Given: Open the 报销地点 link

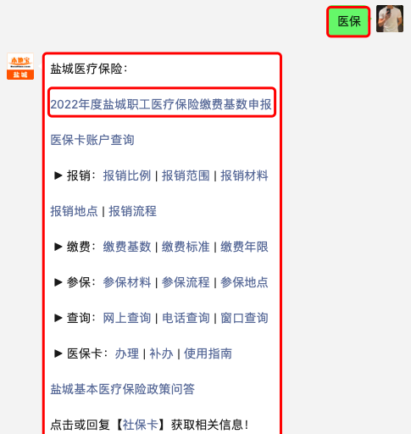Looking at the screenshot, I should [x=74, y=211].
